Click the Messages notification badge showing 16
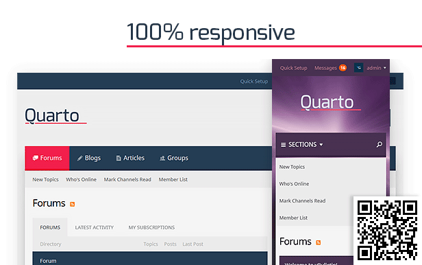 pyautogui.click(x=343, y=68)
